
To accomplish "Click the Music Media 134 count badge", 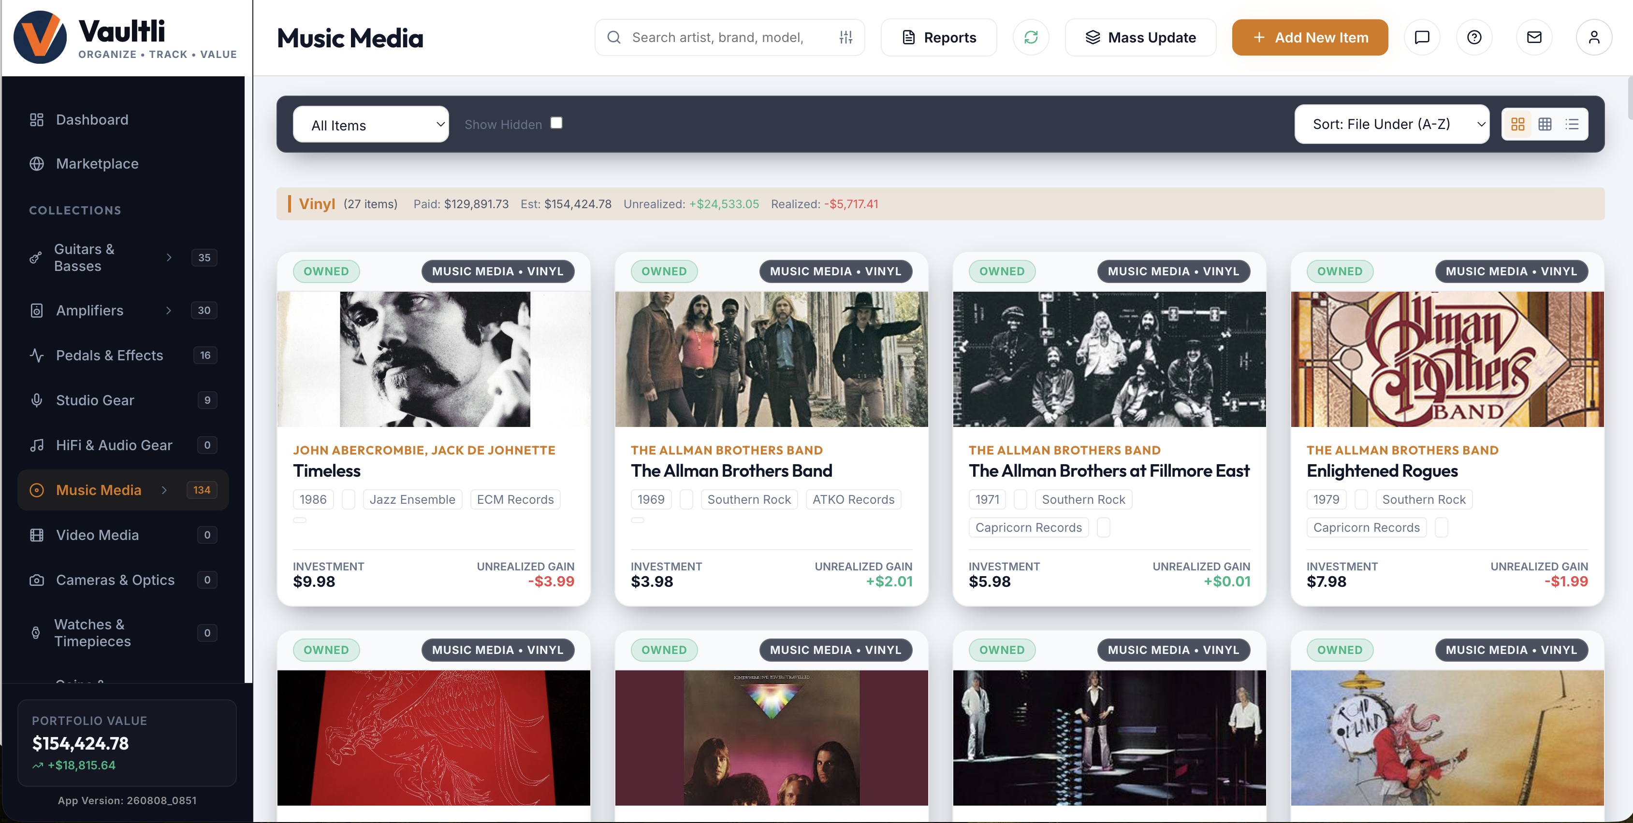I will (202, 490).
